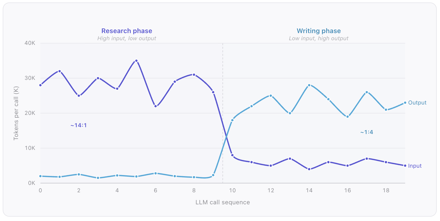Click the ~1:4 ratio annotation
Screen dimensions: 440x221
pos(366,132)
